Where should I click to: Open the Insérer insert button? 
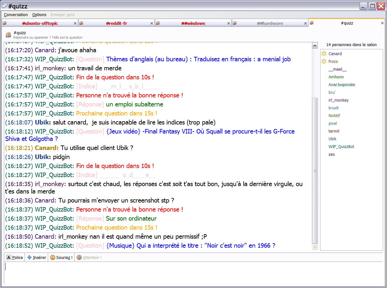click(x=37, y=257)
